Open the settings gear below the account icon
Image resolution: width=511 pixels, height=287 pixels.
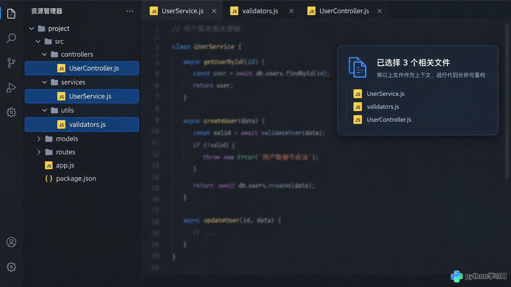click(11, 267)
